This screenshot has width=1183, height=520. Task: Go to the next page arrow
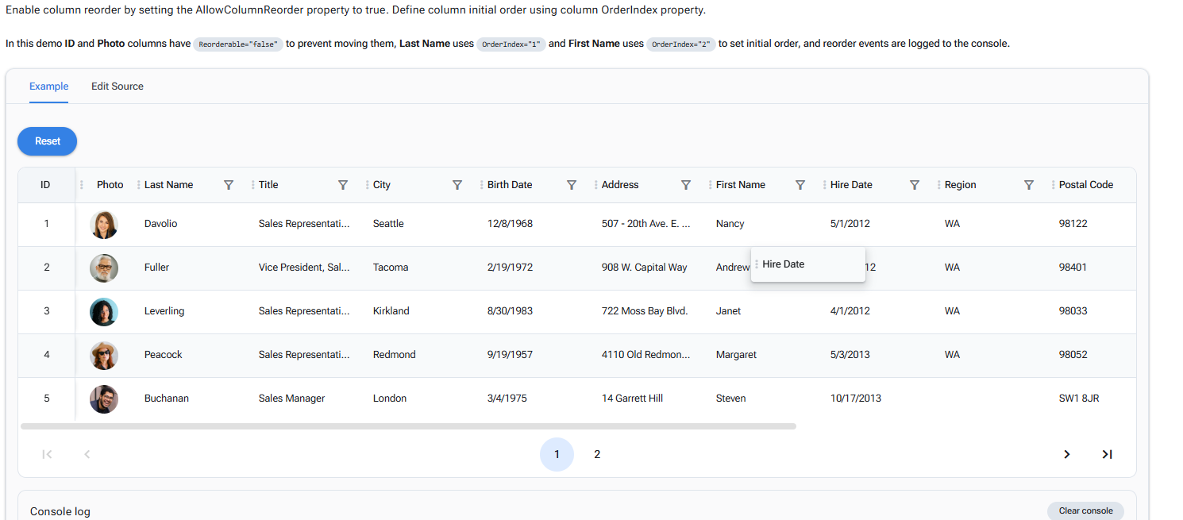[x=1066, y=454]
